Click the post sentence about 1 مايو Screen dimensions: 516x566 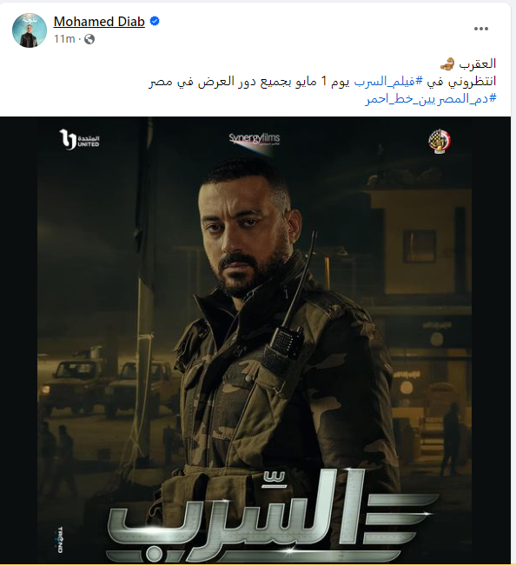323,82
